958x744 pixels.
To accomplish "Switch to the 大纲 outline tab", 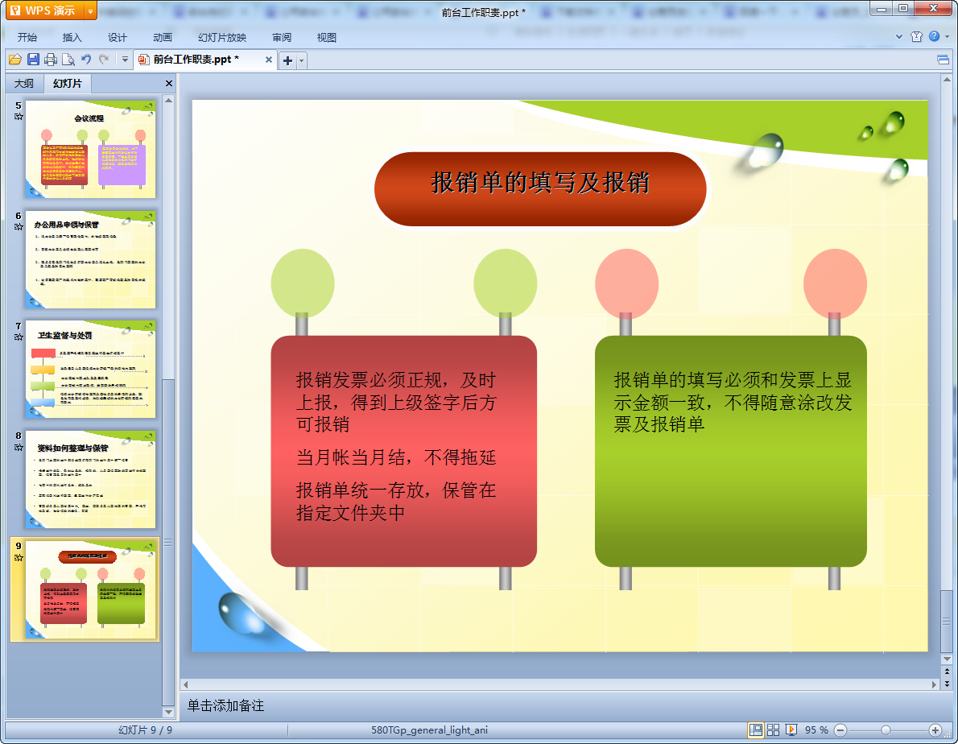I will click(24, 83).
